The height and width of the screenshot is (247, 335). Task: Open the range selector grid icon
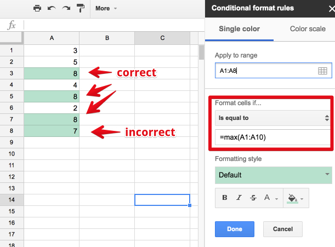pos(322,71)
